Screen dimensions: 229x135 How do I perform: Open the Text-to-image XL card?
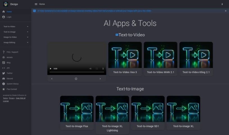coord(183,113)
